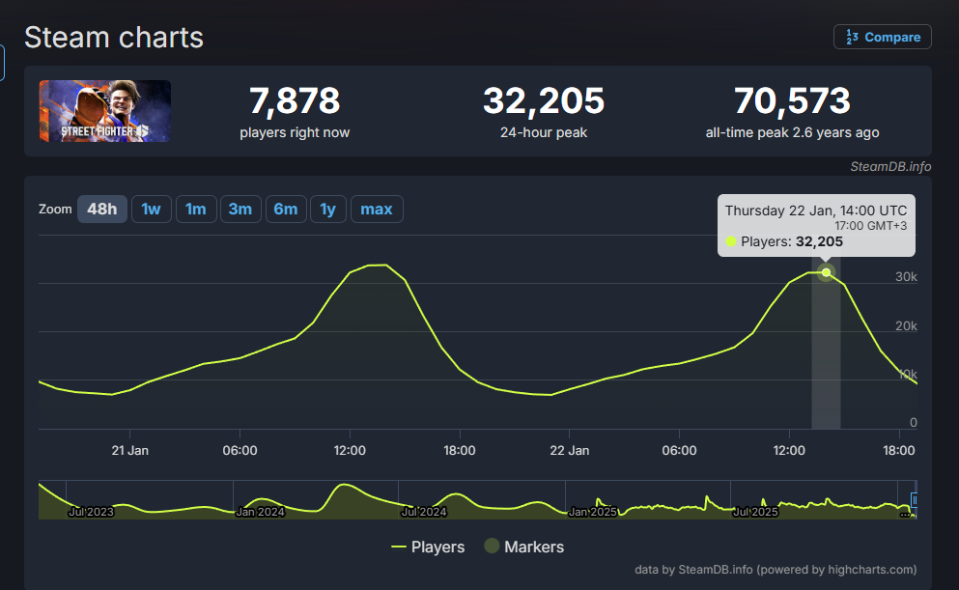Click the yellow Players legend line

[399, 547]
